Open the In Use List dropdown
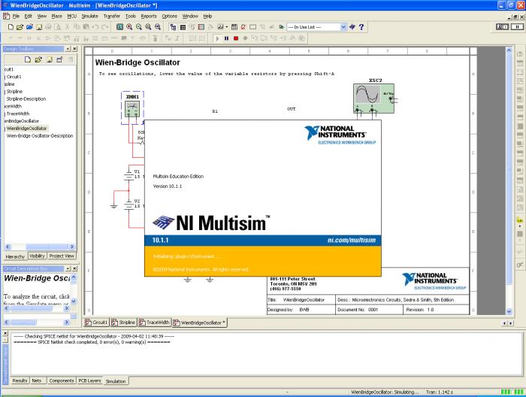526x397 pixels. pyautogui.click(x=343, y=27)
